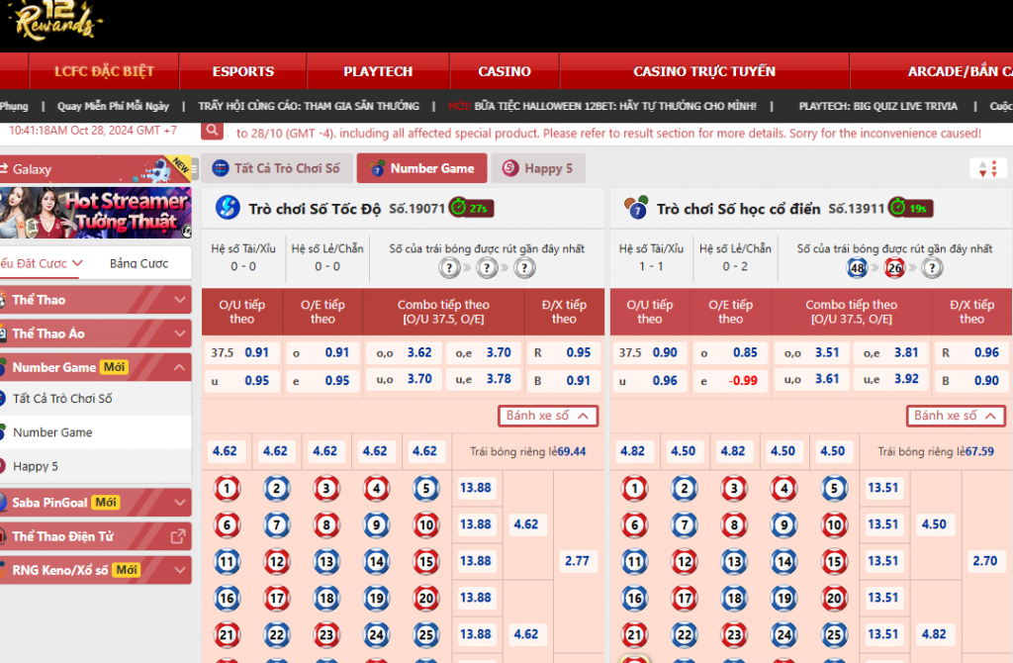Image resolution: width=1013 pixels, height=663 pixels.
Task: Expand the Thể Thao sidebar section
Action: pyautogui.click(x=180, y=300)
